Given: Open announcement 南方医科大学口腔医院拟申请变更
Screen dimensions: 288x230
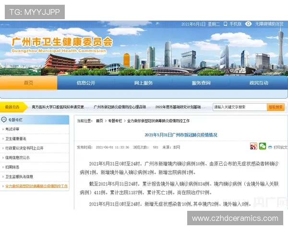Looking at the screenshot, I should (60, 107).
